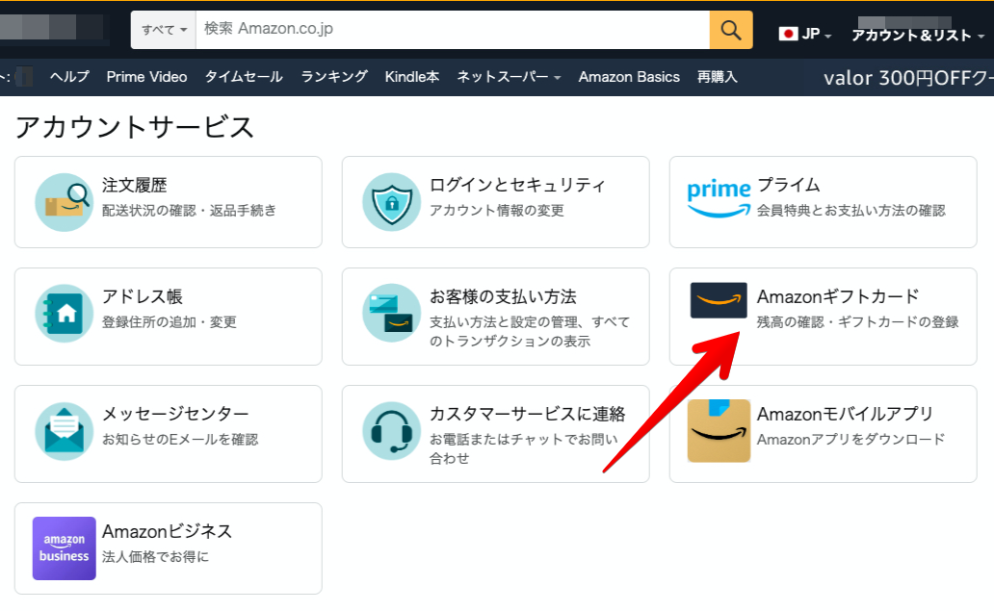This screenshot has width=994, height=611.
Task: Open ヘルプ in the navigation bar
Action: 69,77
